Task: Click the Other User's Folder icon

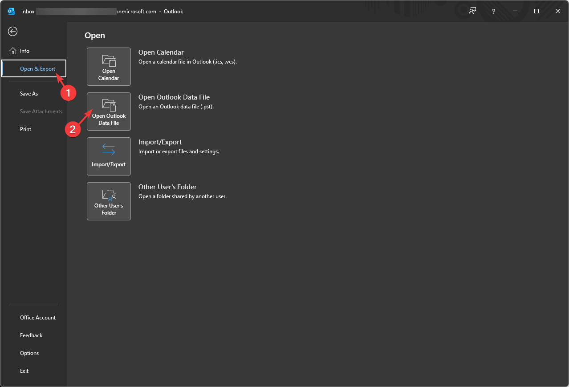Action: [109, 195]
